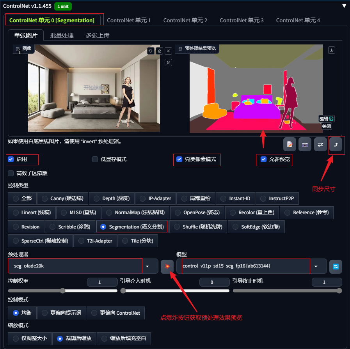Select the 多张上传 tab

[98, 35]
